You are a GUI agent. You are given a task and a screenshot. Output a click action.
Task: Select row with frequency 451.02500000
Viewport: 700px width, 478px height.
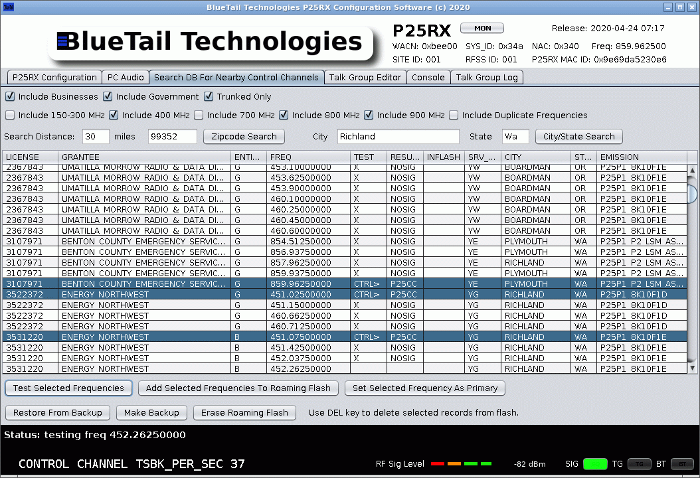point(345,295)
